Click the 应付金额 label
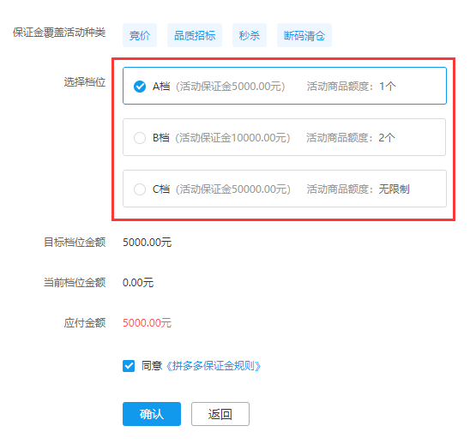This screenshot has width=476, height=444. click(x=85, y=322)
